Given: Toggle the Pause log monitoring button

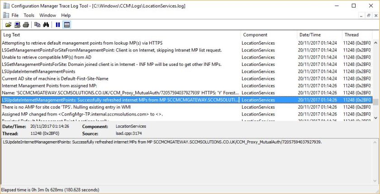Looking at the screenshot, I should tap(58, 25).
